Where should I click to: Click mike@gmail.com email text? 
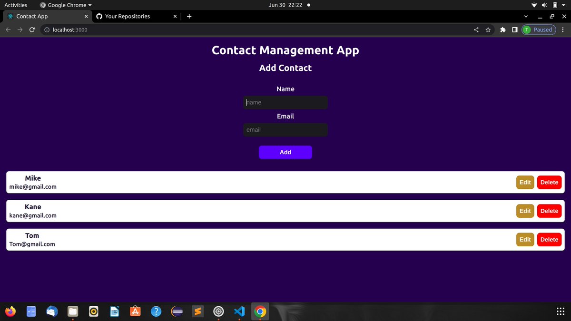pyautogui.click(x=33, y=187)
